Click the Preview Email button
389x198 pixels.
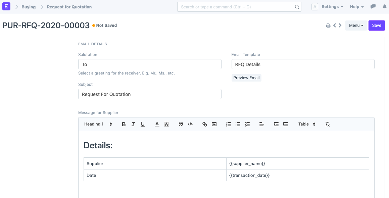(246, 78)
